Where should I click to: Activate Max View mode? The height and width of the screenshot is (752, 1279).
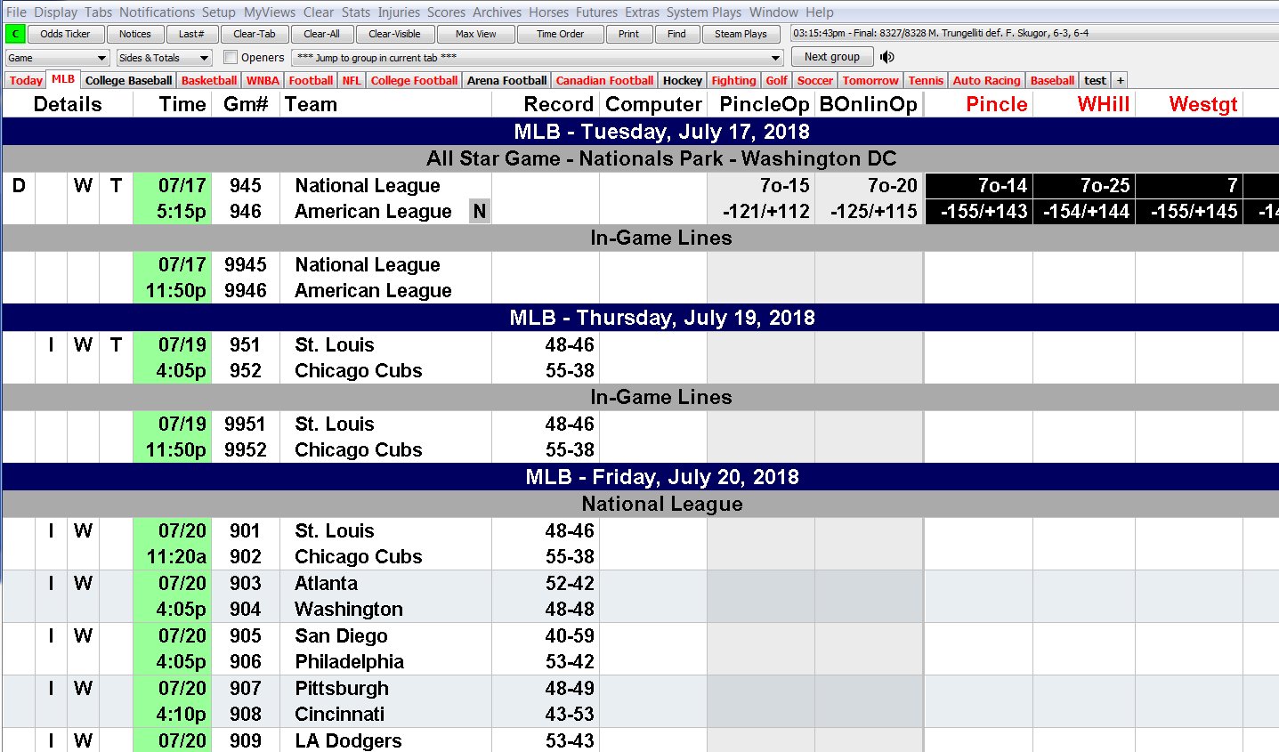(x=474, y=33)
